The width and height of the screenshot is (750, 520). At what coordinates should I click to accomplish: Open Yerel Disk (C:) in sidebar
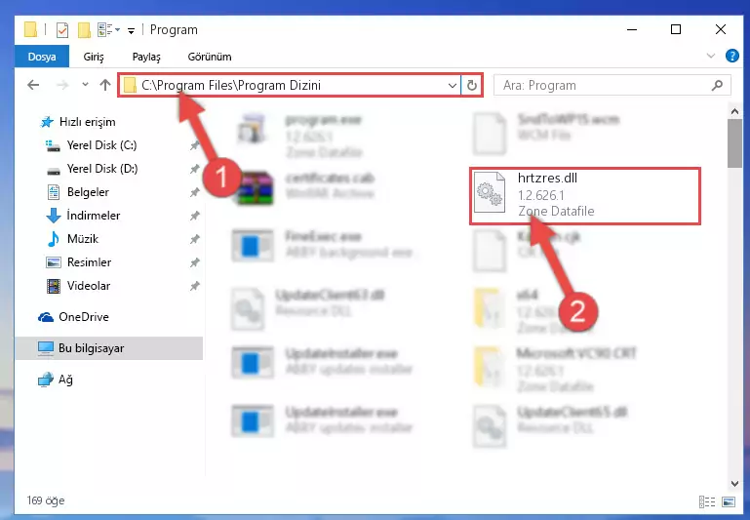pyautogui.click(x=101, y=145)
